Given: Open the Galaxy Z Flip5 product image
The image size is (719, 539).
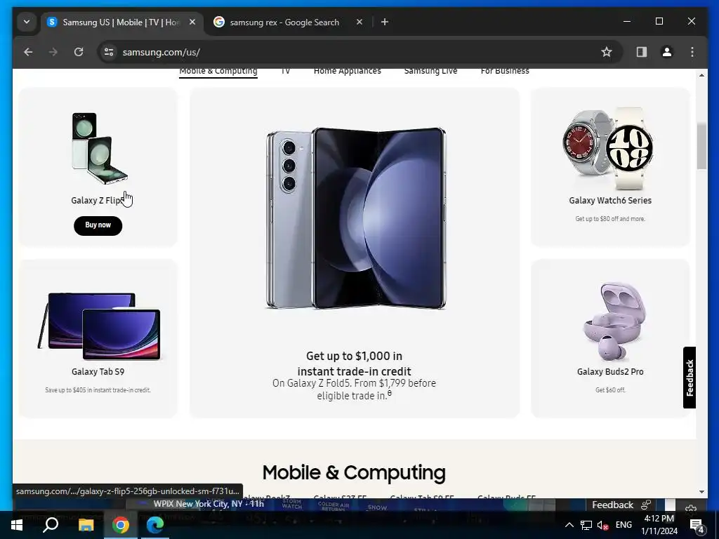Looking at the screenshot, I should [x=99, y=148].
